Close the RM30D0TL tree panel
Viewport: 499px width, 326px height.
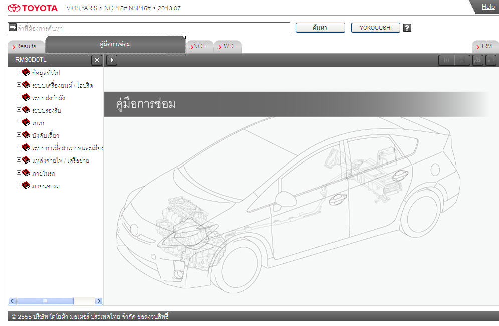click(97, 60)
